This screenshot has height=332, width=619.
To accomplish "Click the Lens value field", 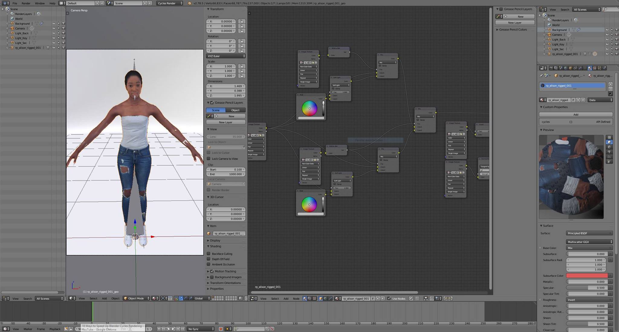I will pos(225,137).
